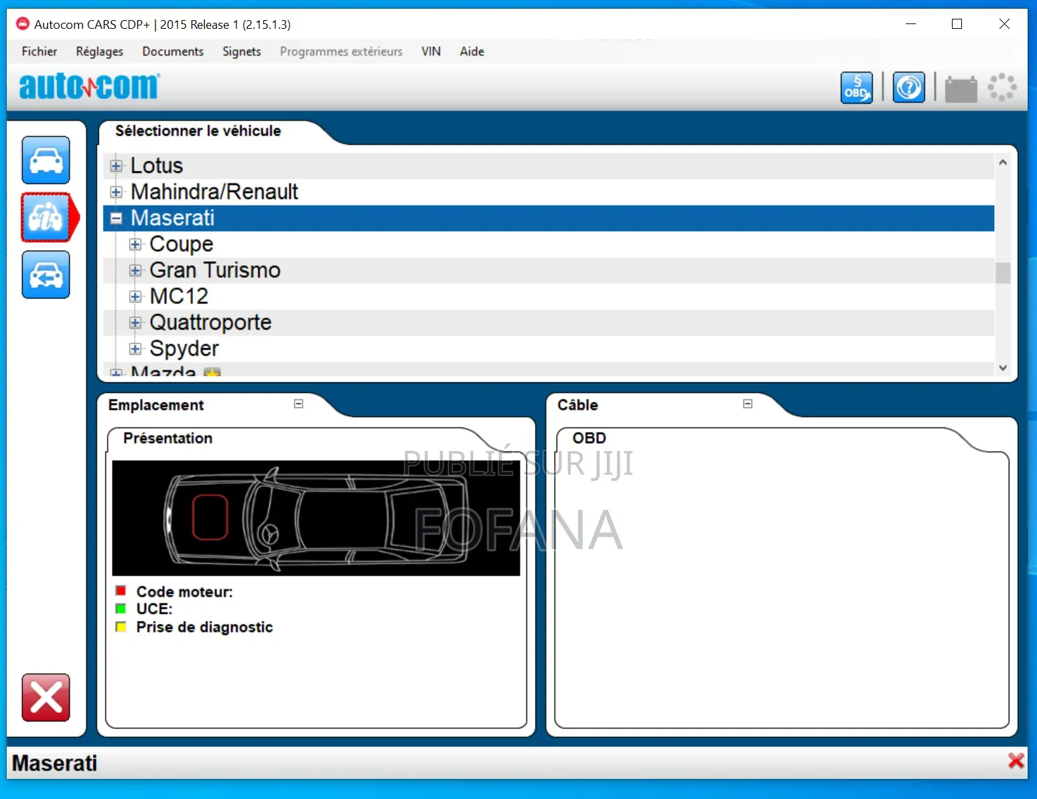Click the Câble panel title
Viewport: 1037px width, 799px height.
pyautogui.click(x=577, y=405)
